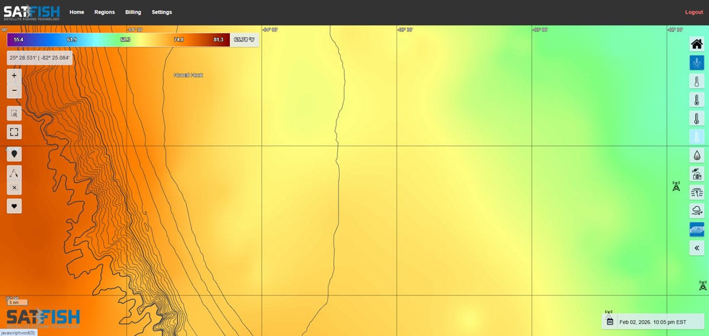The height and width of the screenshot is (336, 709).
Task: Go to the Billing page
Action: (133, 12)
